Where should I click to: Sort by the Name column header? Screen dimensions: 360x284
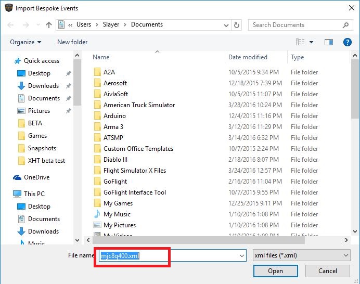[x=101, y=57]
